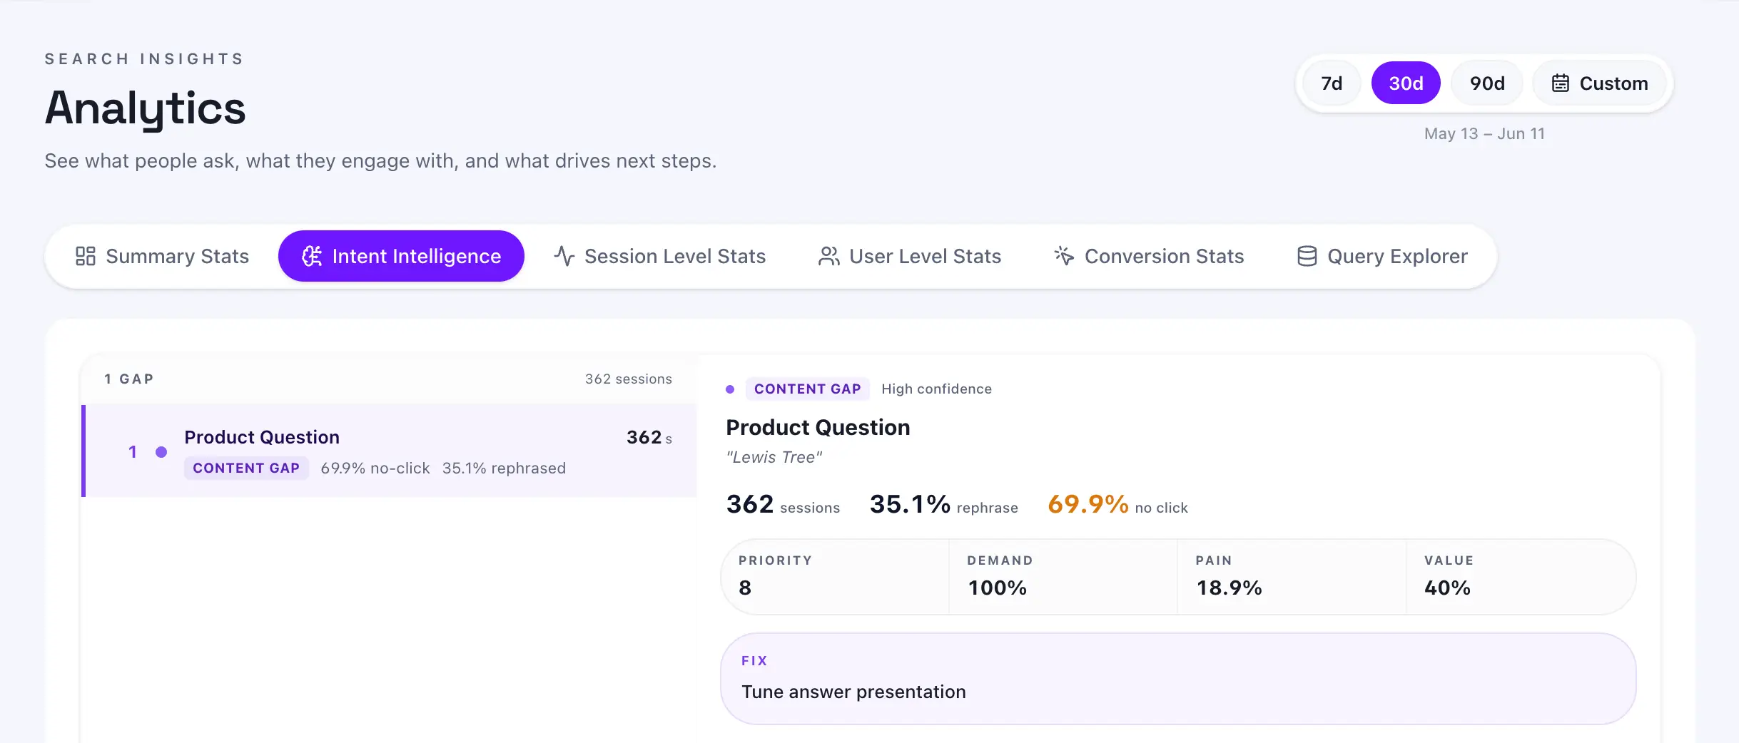Click the SEARCH INSIGHTS label
Image resolution: width=1739 pixels, height=743 pixels.
pyautogui.click(x=144, y=58)
